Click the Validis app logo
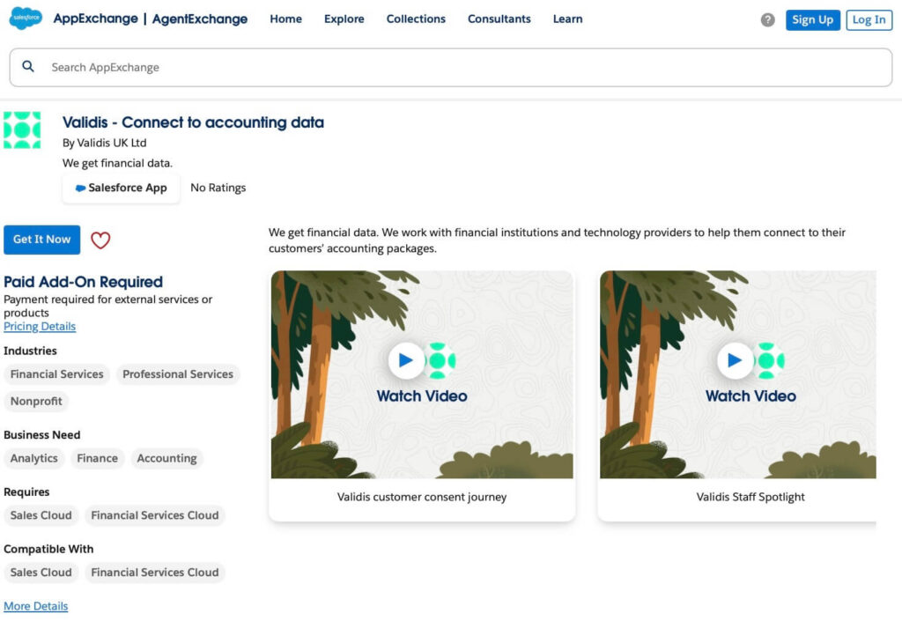This screenshot has height=621, width=902. point(22,130)
